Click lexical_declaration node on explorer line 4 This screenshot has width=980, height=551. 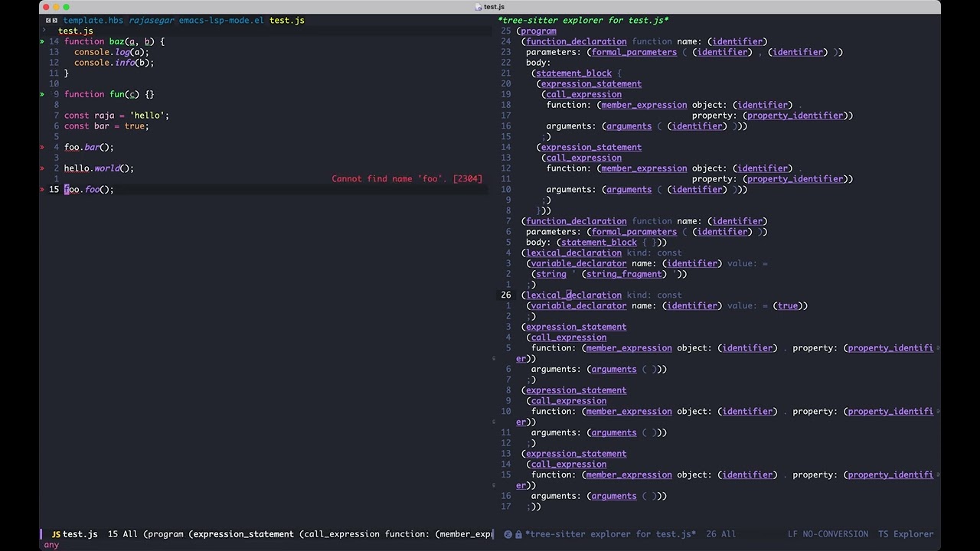(573, 253)
